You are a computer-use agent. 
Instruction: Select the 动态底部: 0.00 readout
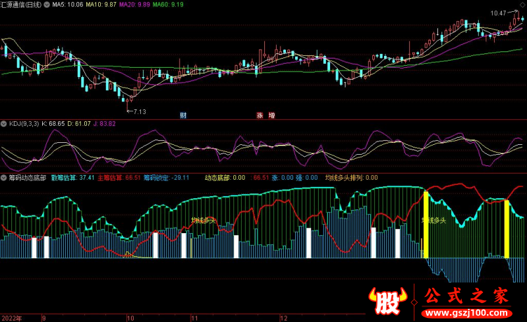[x=225, y=178]
